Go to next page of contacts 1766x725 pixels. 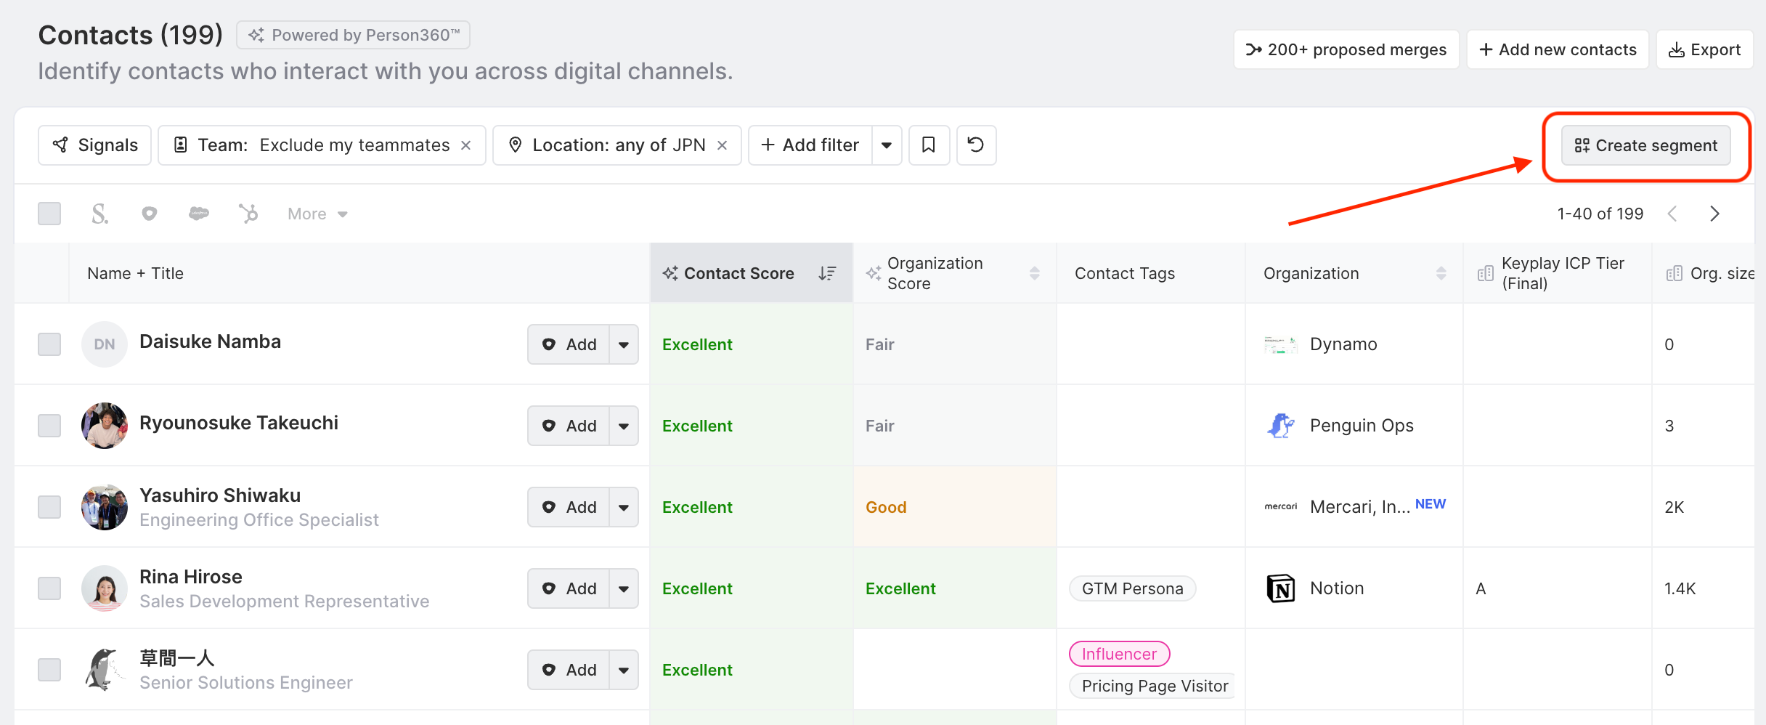point(1714,214)
